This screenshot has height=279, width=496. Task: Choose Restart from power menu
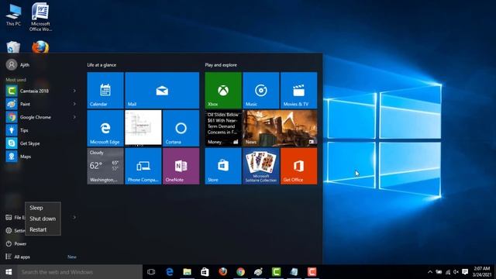pos(43,229)
